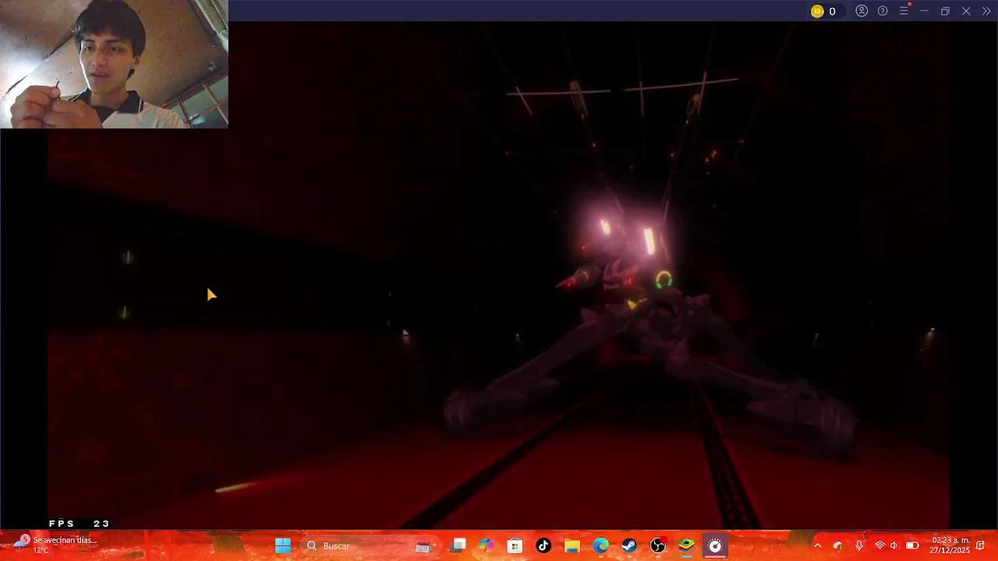Open the account profile icon
Viewport: 998px width, 561px height.
pos(862,11)
